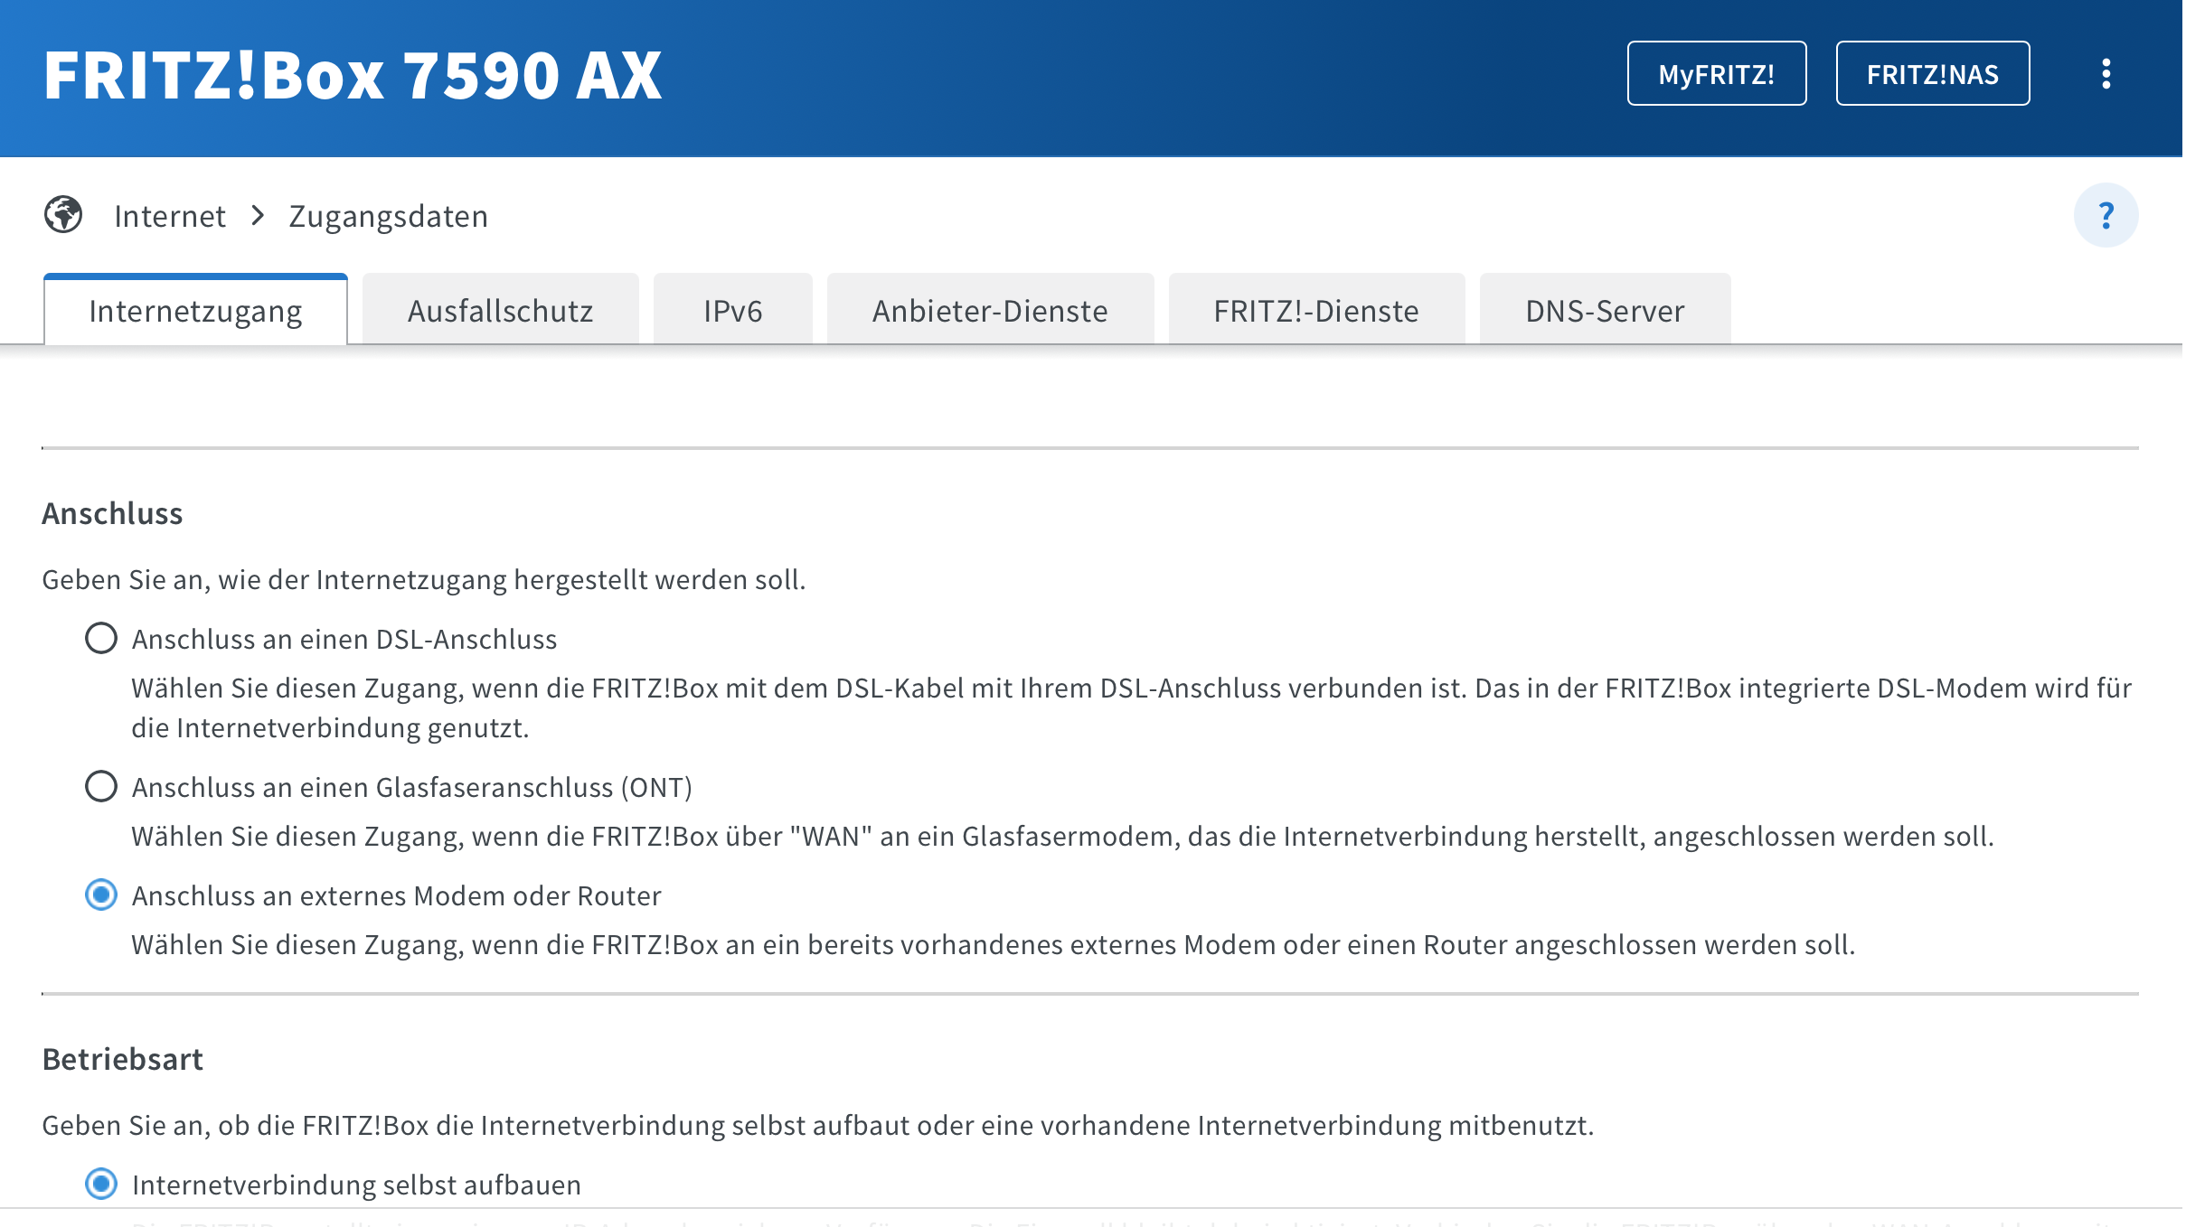Image resolution: width=2186 pixels, height=1227 pixels.
Task: Select Internetverbindung selbst aufbauen radio
Action: 101,1185
